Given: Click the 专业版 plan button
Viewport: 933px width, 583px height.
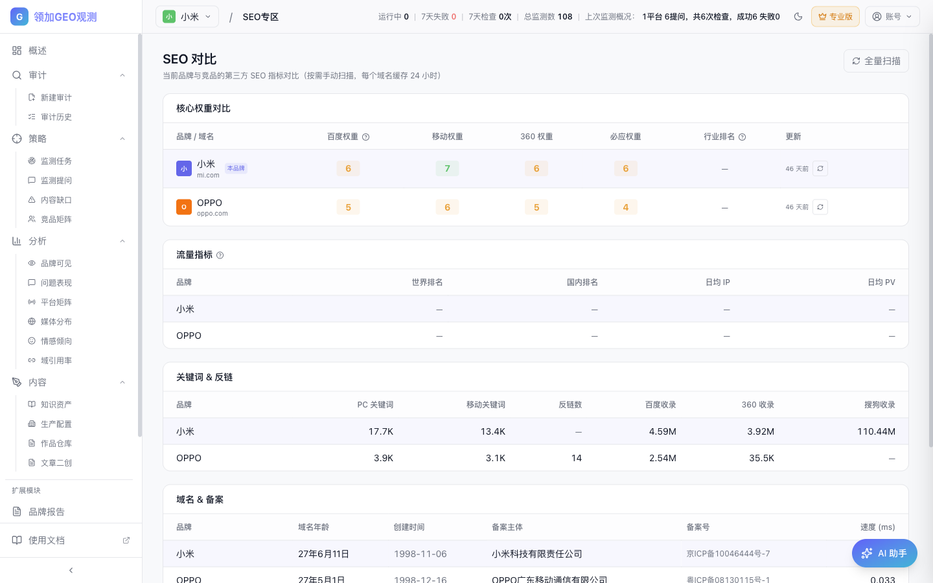Looking at the screenshot, I should point(835,17).
